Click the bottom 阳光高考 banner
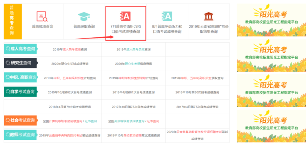Image resolution: width=308 pixels, height=143 pixels. pyautogui.click(x=271, y=126)
